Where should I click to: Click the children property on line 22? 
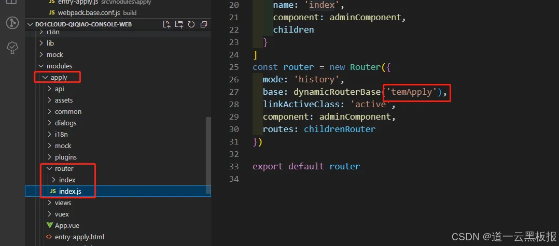[x=294, y=30]
